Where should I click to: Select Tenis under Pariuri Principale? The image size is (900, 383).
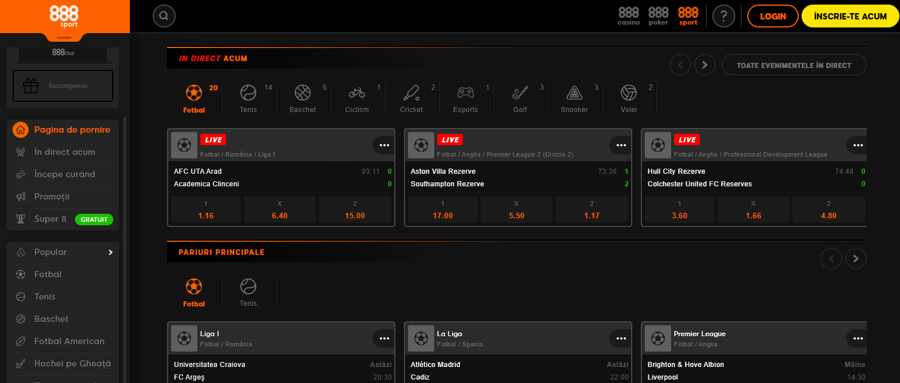[x=248, y=292]
